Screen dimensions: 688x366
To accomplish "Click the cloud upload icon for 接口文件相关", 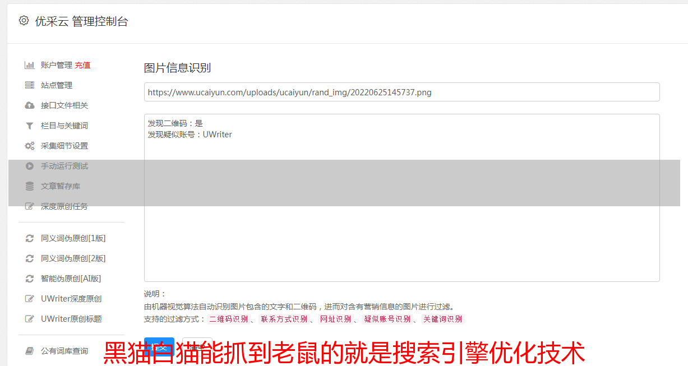I will pyautogui.click(x=30, y=105).
